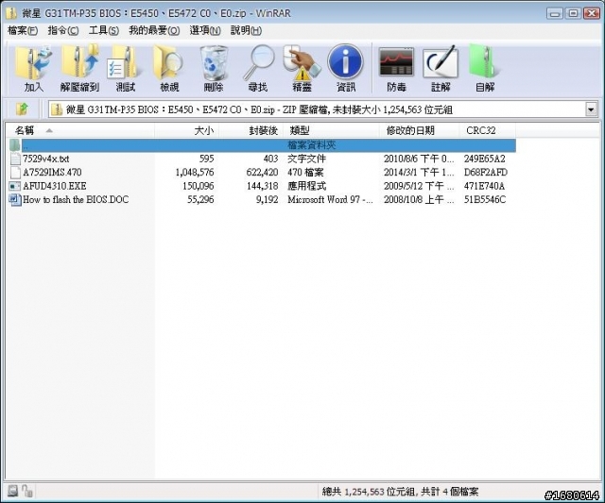
Task: Open the Wizard (精靈) icon
Action: tap(302, 68)
